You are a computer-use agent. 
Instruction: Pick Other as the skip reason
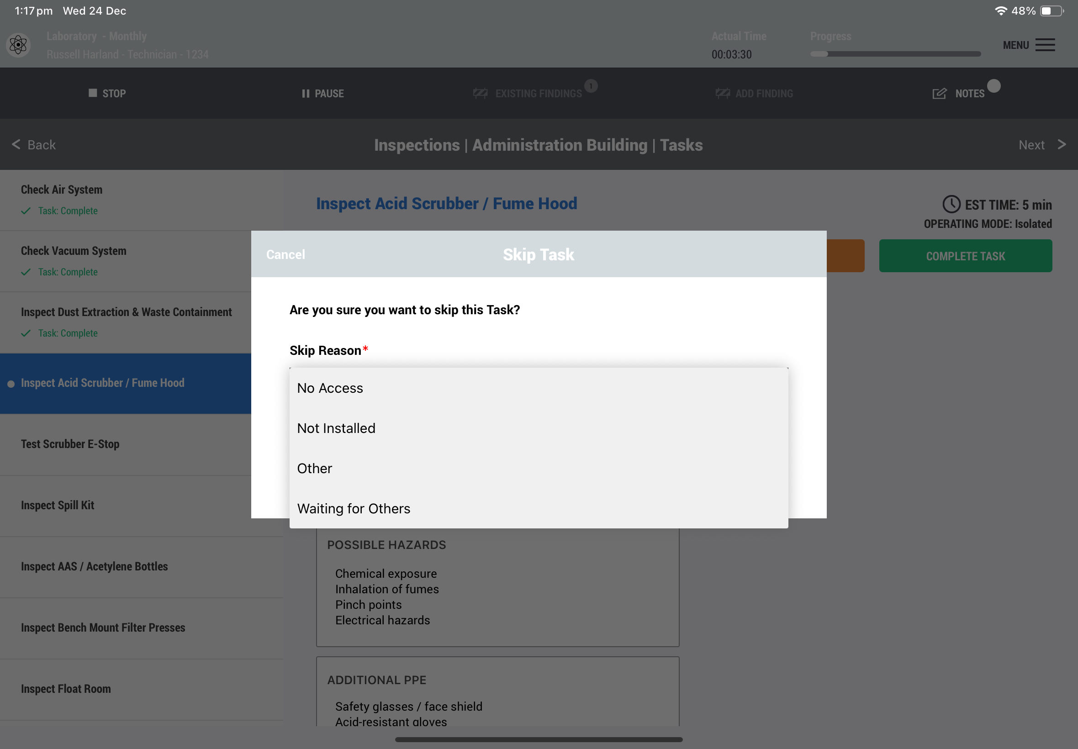(x=314, y=469)
